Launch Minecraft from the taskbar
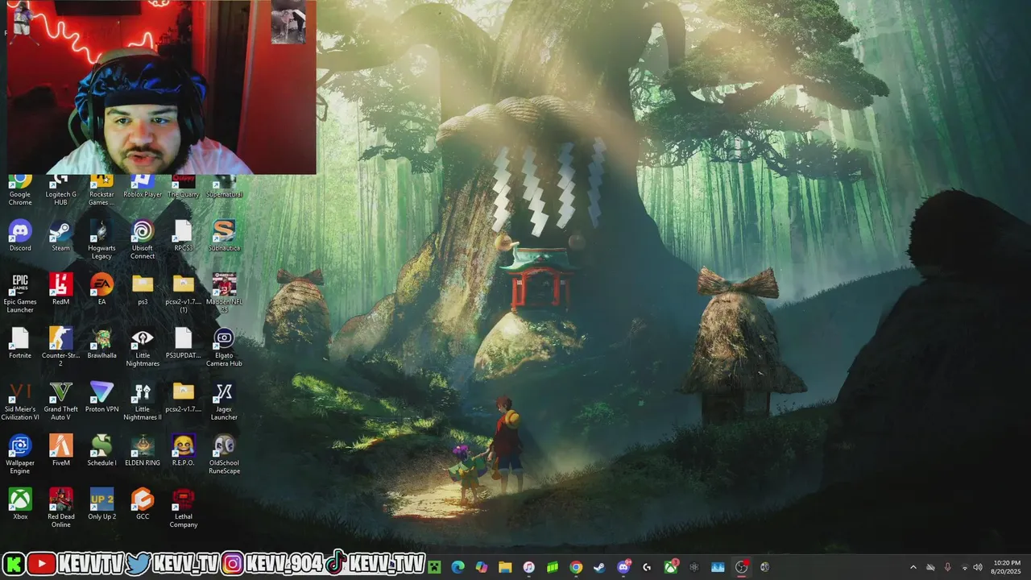Image resolution: width=1031 pixels, height=580 pixels. (435, 567)
